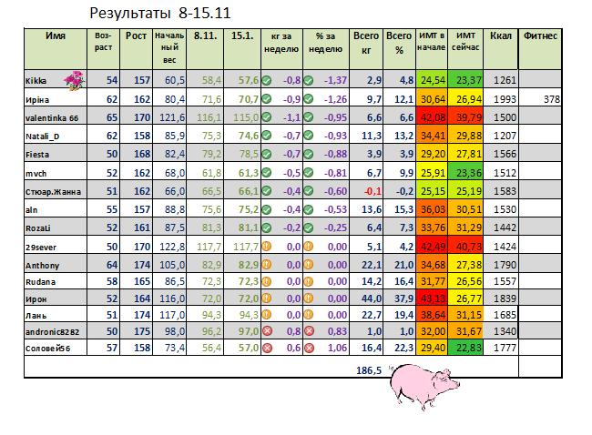592x435 pixels.
Task: Click the yellow BMI cell '26,94'
Action: point(465,99)
